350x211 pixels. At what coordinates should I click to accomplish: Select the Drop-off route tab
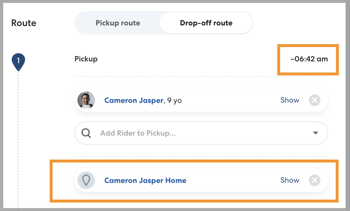(x=206, y=23)
